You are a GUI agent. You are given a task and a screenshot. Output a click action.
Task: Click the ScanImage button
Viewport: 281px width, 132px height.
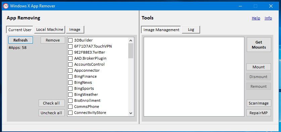pyautogui.click(x=259, y=103)
